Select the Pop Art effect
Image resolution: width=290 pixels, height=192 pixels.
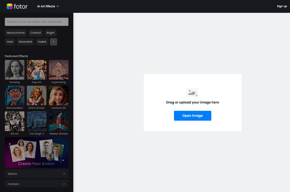[x=36, y=69]
